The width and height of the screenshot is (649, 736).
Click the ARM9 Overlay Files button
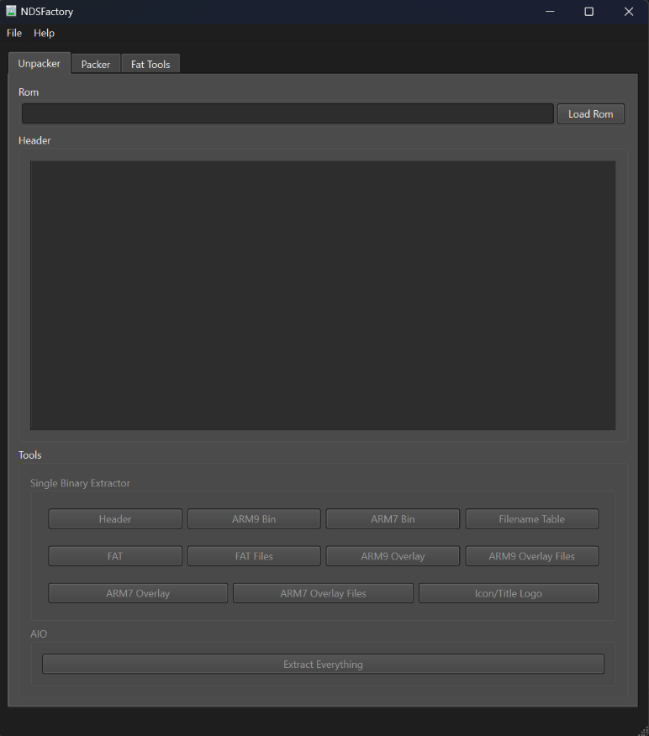531,556
